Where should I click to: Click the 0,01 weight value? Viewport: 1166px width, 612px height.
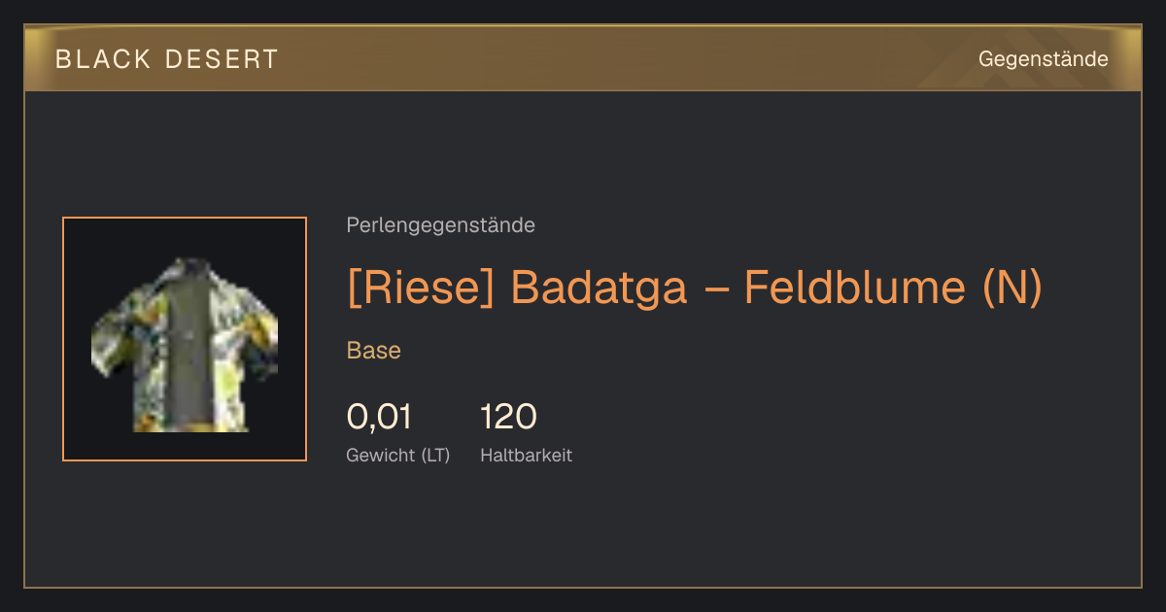pos(379,417)
